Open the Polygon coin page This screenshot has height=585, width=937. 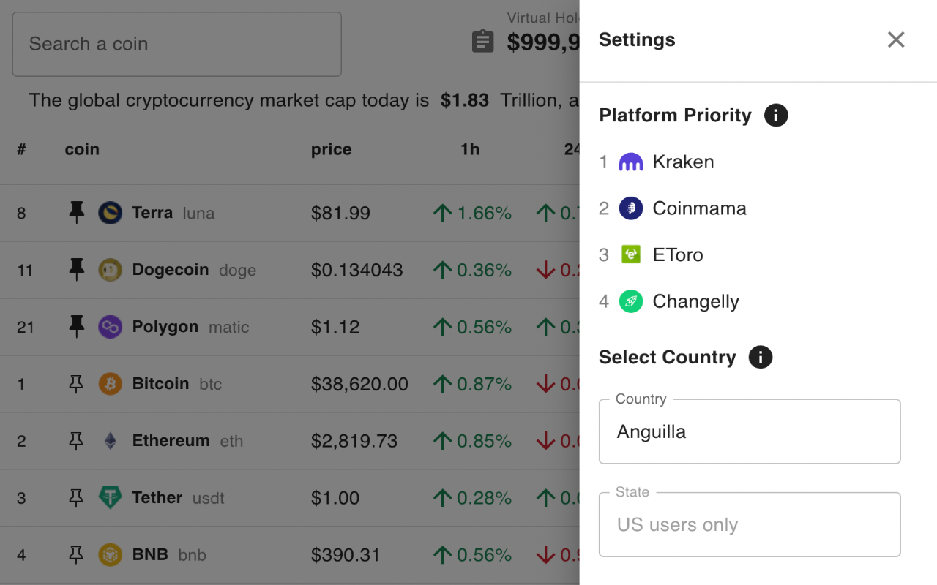[x=165, y=327]
